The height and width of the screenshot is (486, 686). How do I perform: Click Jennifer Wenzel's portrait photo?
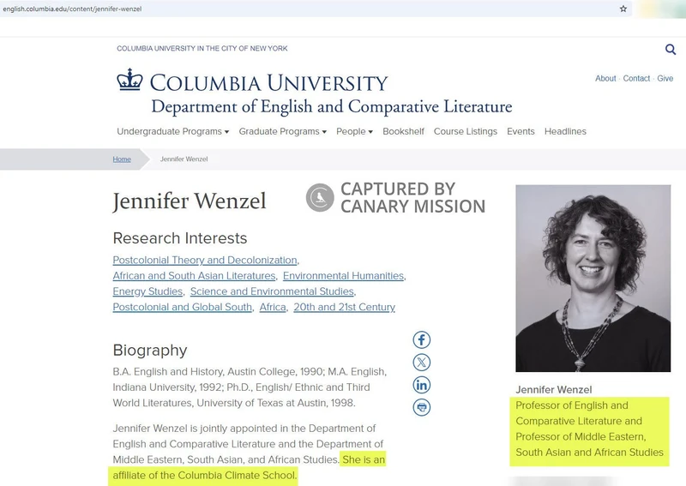(x=593, y=279)
